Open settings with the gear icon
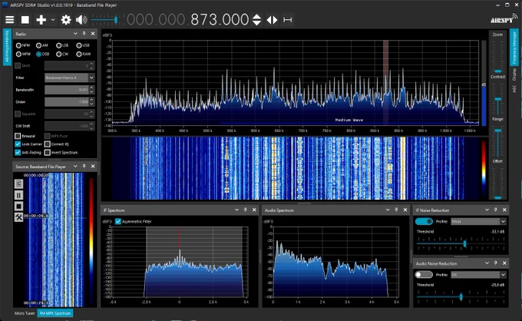Viewport: 522px width, 321px height. (x=65, y=20)
